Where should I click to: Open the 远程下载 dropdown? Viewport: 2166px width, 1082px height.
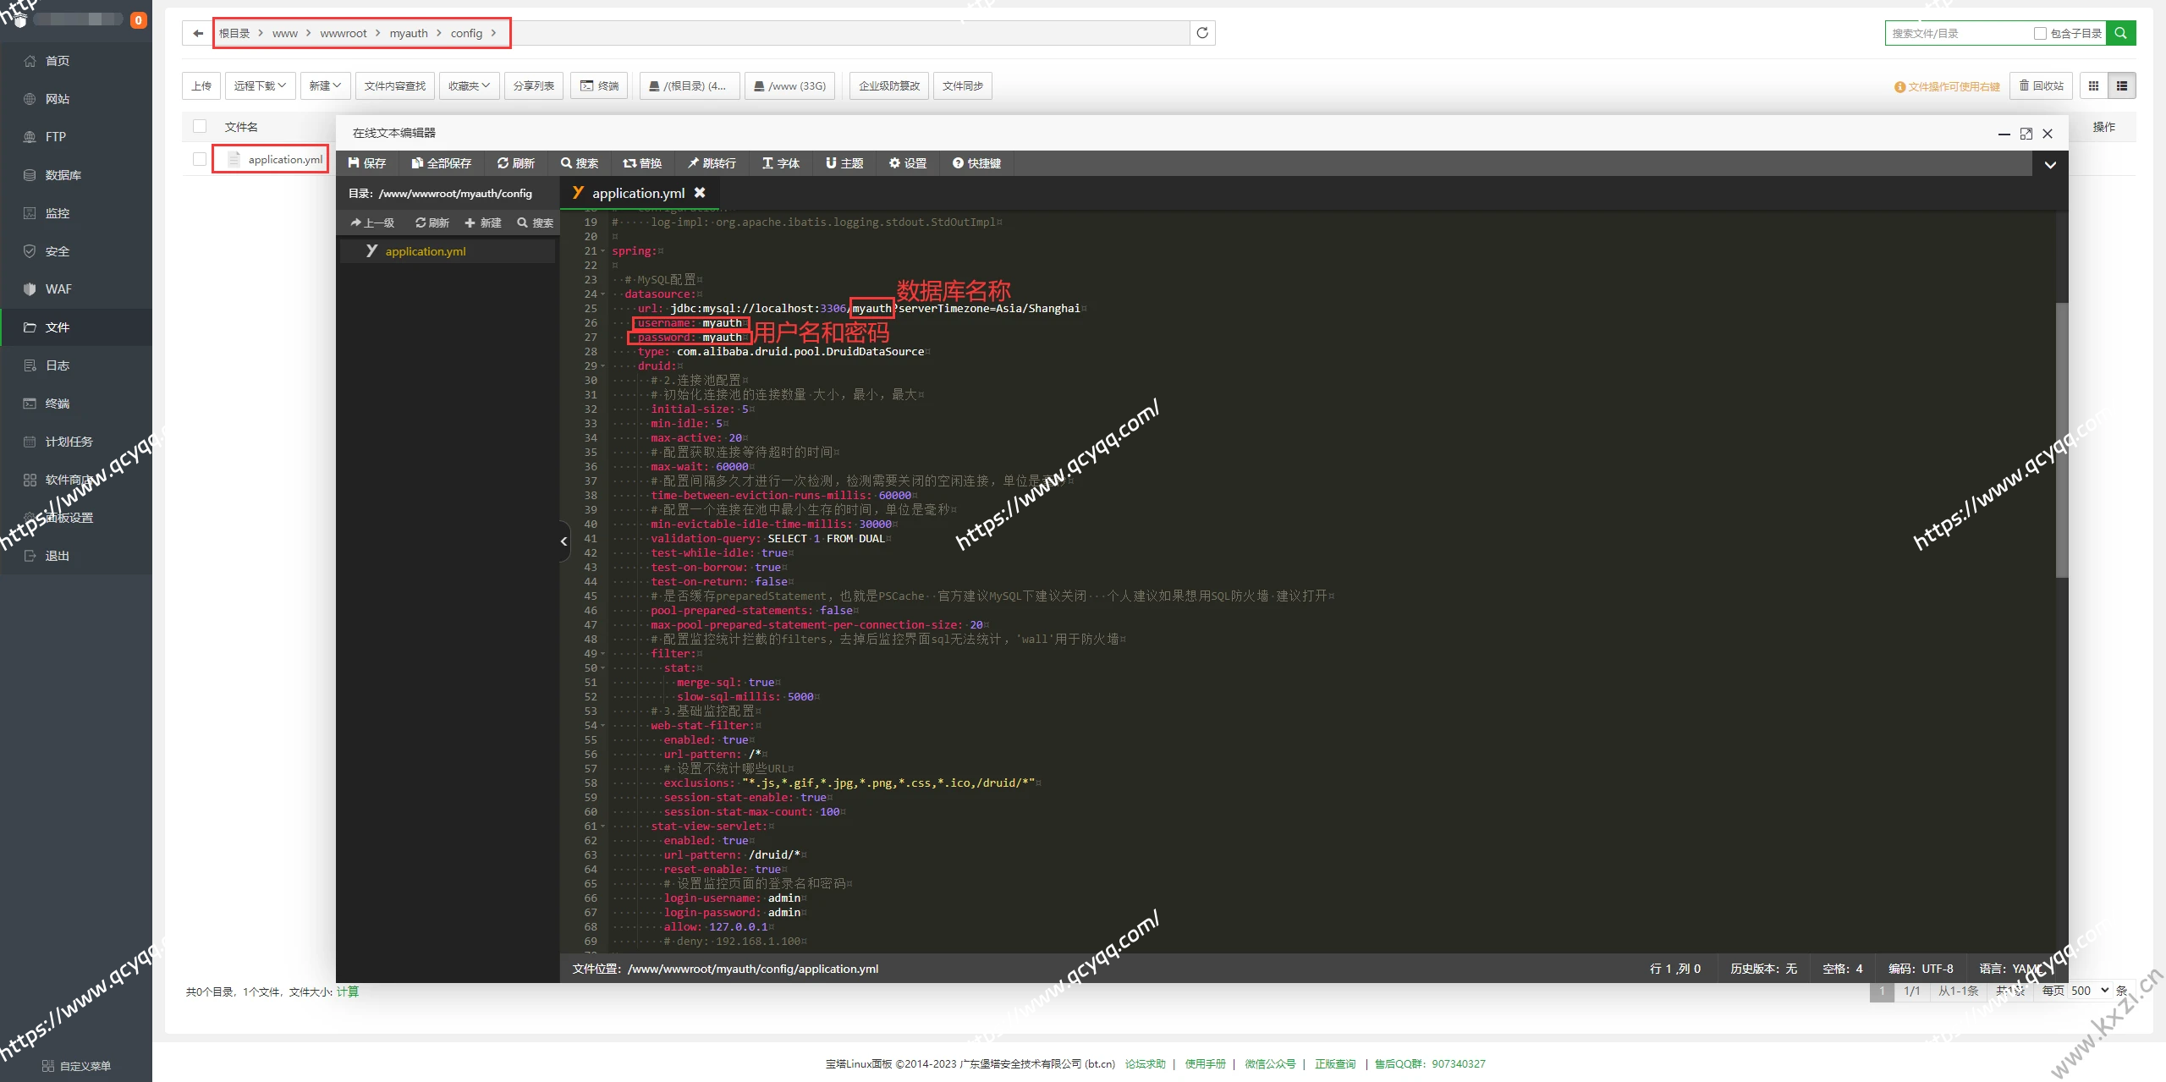click(x=260, y=85)
